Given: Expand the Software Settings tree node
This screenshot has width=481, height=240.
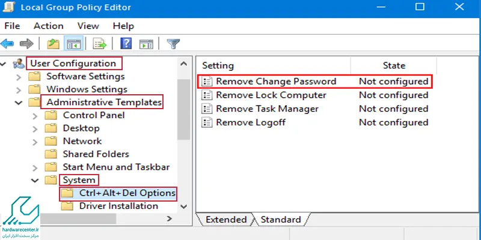Looking at the screenshot, I should pyautogui.click(x=19, y=77).
